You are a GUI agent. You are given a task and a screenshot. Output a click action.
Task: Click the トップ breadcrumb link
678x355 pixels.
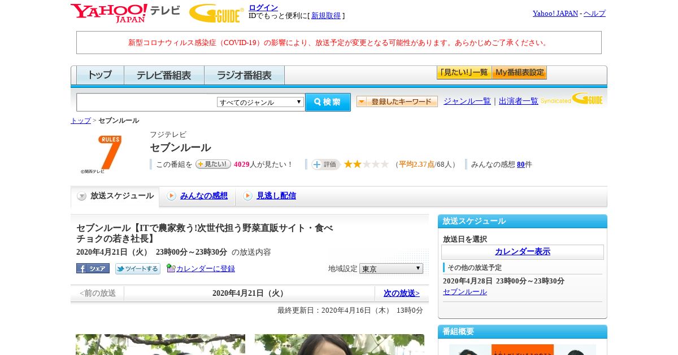point(81,121)
